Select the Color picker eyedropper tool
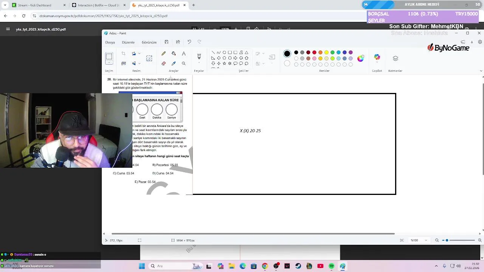 (174, 63)
